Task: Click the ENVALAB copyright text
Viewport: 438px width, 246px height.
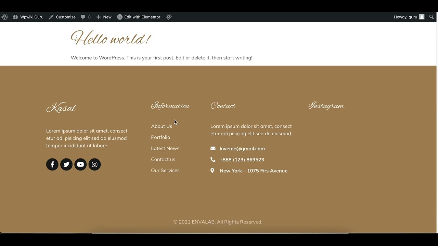Action: coord(218,222)
